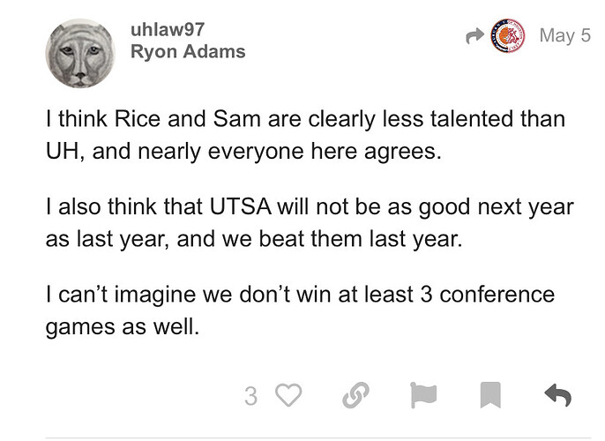Click the word UTSA in the post
This screenshot has height=441, width=605.
click(x=241, y=206)
